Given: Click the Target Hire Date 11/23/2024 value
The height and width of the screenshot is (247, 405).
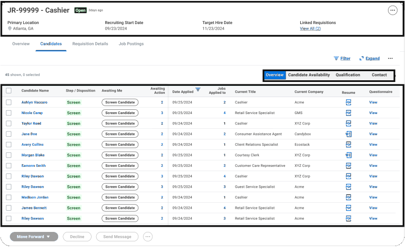Looking at the screenshot, I should coord(213,29).
